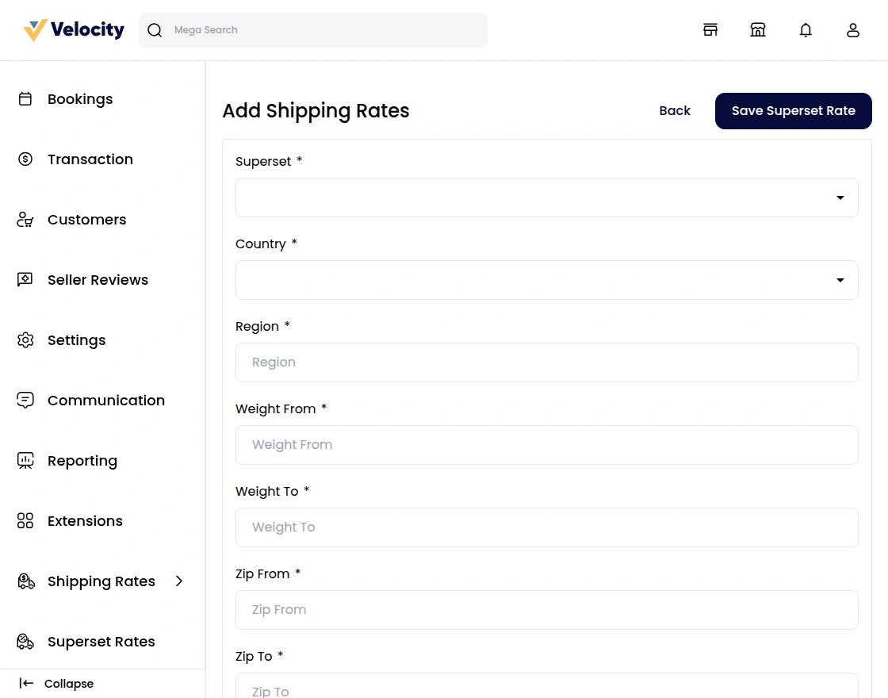
Task: Click the Bookings calendar icon
Action: click(x=25, y=99)
